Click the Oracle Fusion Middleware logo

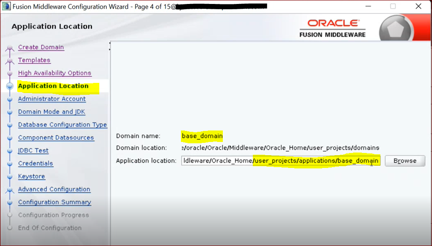tap(333, 28)
